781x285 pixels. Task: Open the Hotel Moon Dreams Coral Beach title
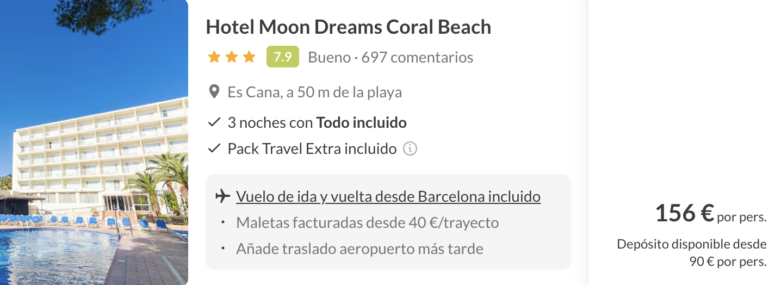tap(349, 27)
